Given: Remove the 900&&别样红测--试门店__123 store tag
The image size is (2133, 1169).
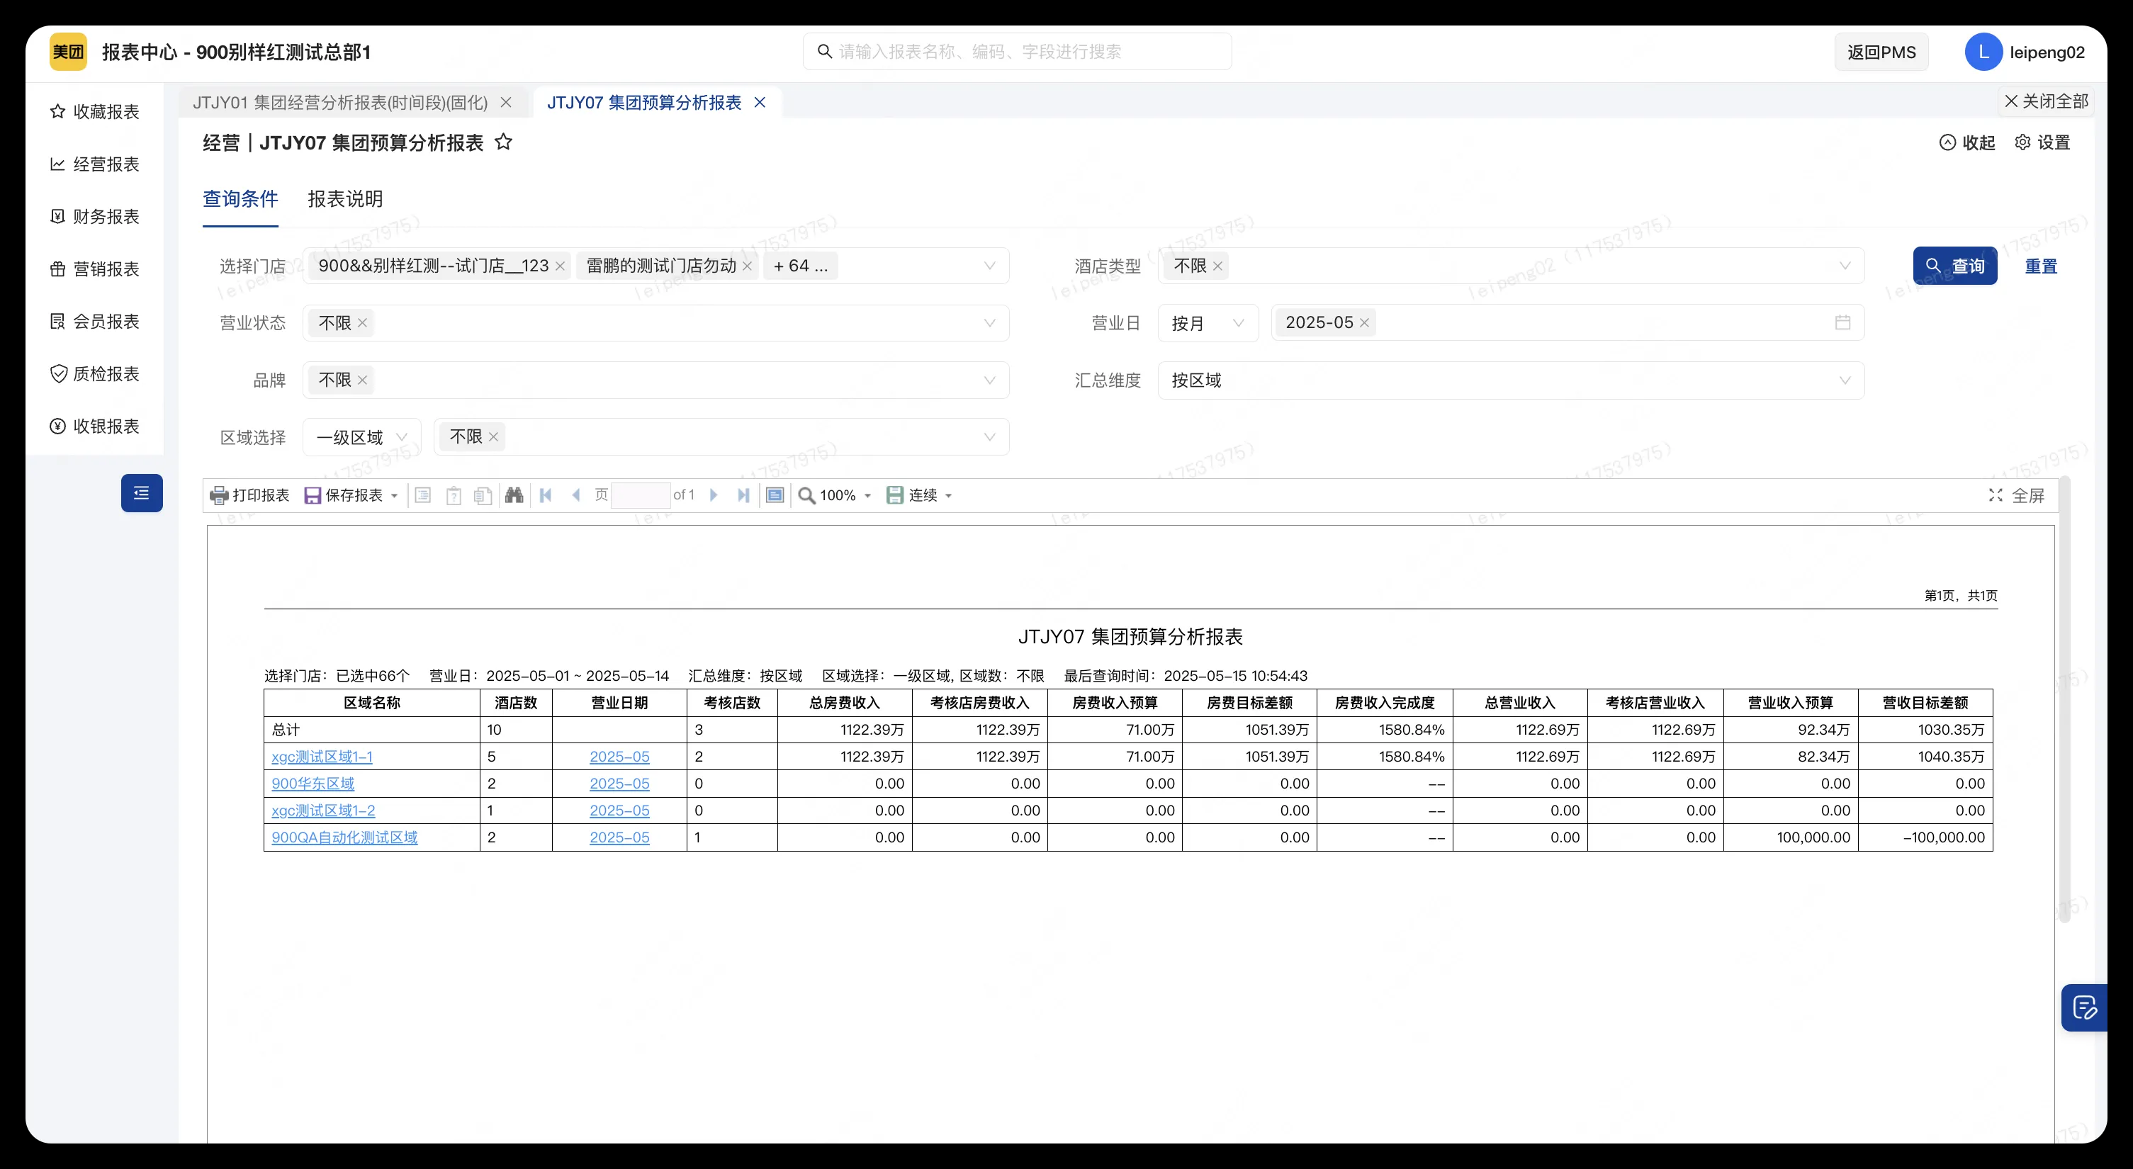Looking at the screenshot, I should (x=560, y=266).
